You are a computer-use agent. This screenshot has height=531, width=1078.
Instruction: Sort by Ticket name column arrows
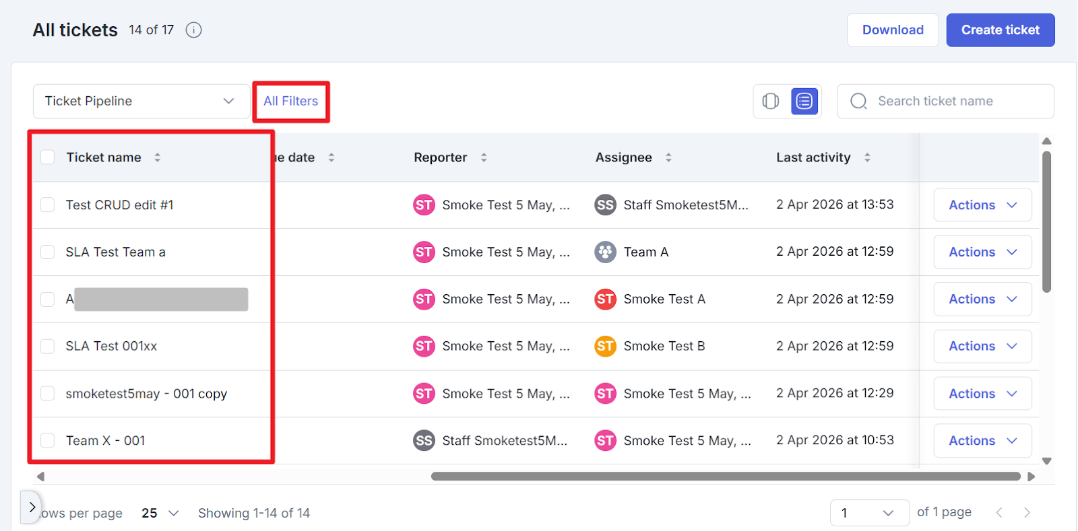pyautogui.click(x=157, y=157)
